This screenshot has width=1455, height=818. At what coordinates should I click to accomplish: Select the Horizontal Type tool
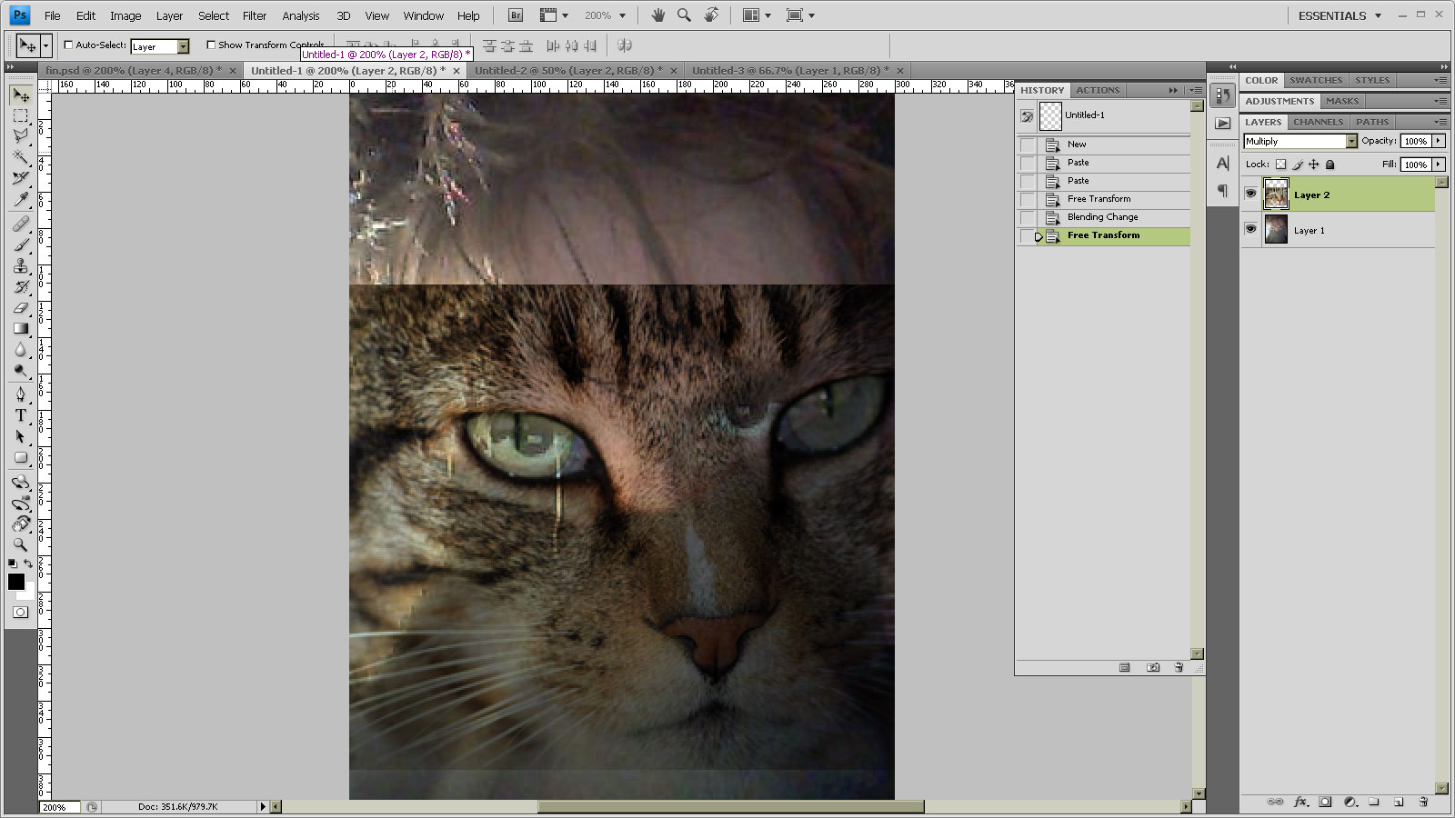21,415
